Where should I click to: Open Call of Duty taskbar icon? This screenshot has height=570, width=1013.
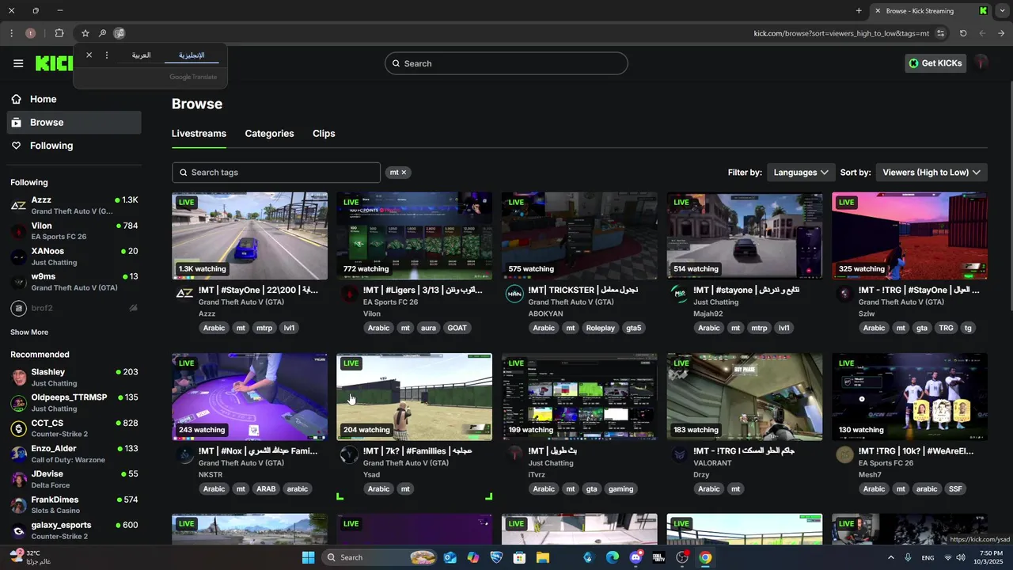[x=658, y=557]
